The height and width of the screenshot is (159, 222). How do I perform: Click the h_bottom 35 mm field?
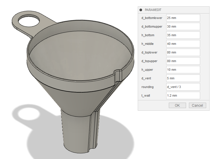[183, 35]
